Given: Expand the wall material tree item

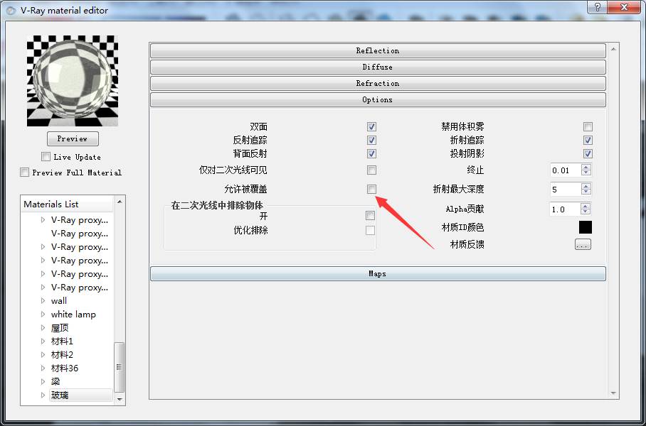Looking at the screenshot, I should 43,301.
